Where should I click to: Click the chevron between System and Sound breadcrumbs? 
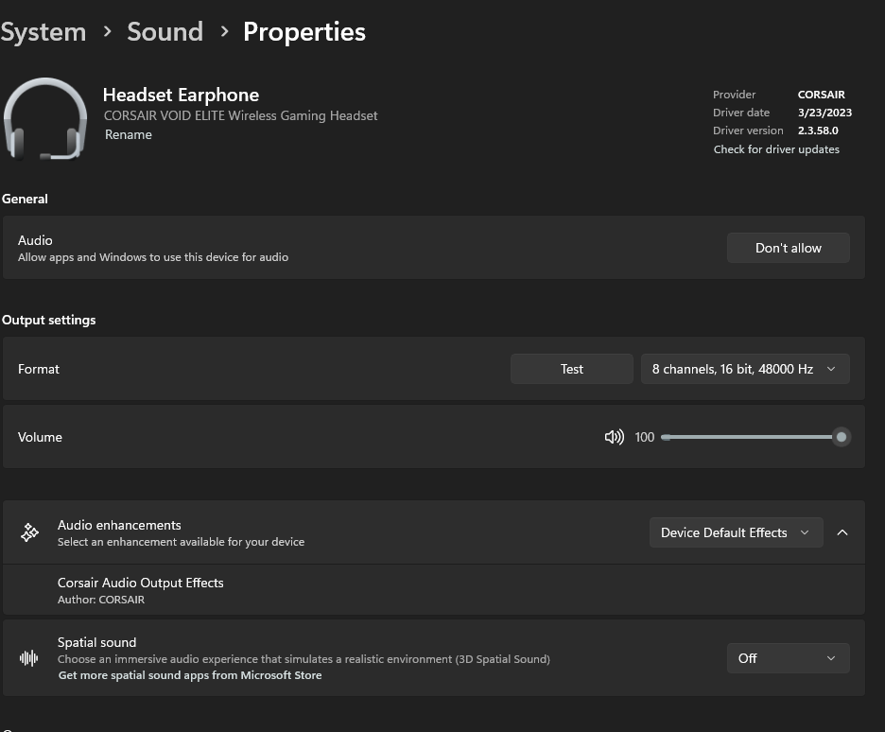point(105,32)
